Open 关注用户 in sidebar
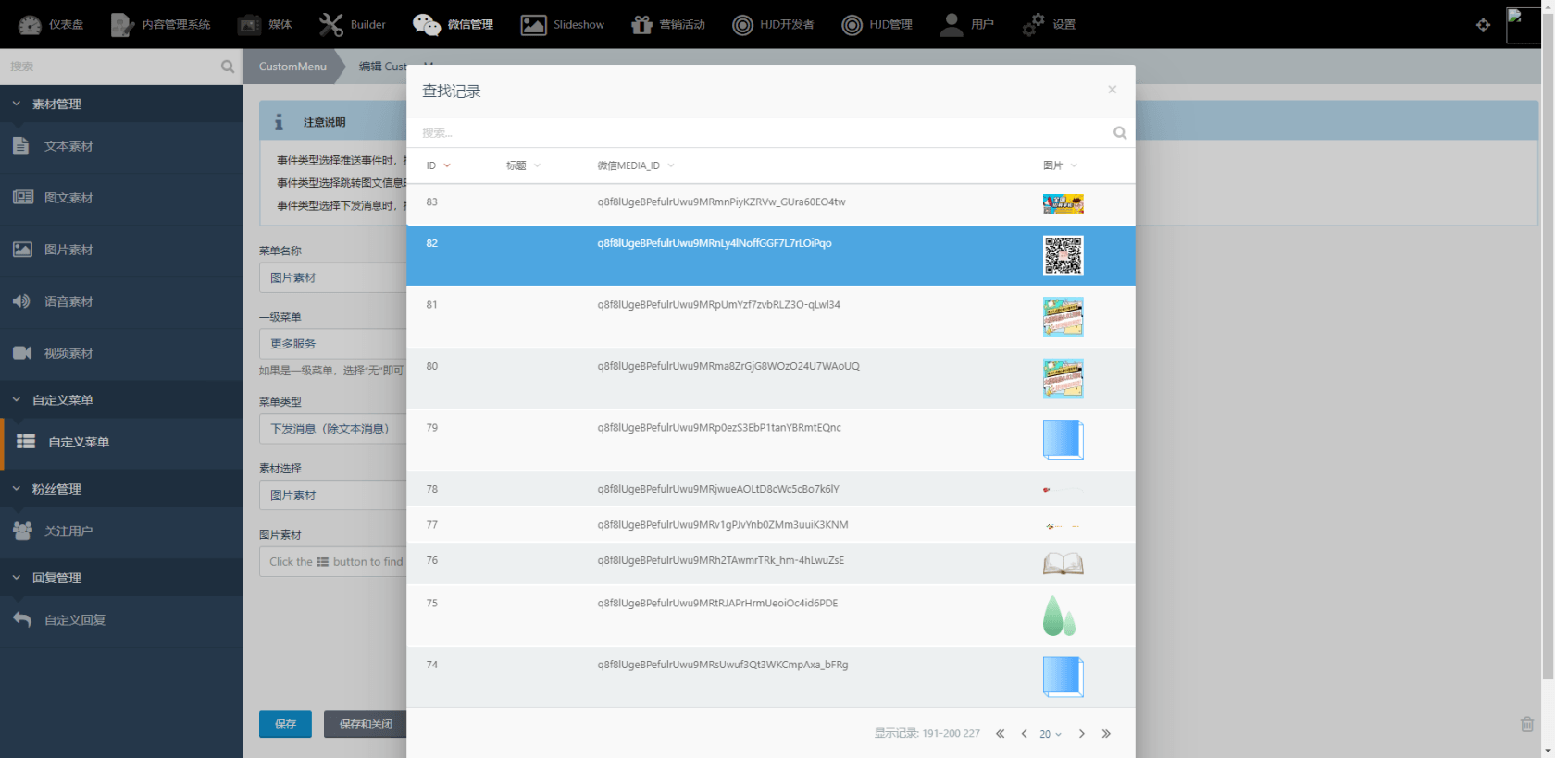 tap(121, 531)
